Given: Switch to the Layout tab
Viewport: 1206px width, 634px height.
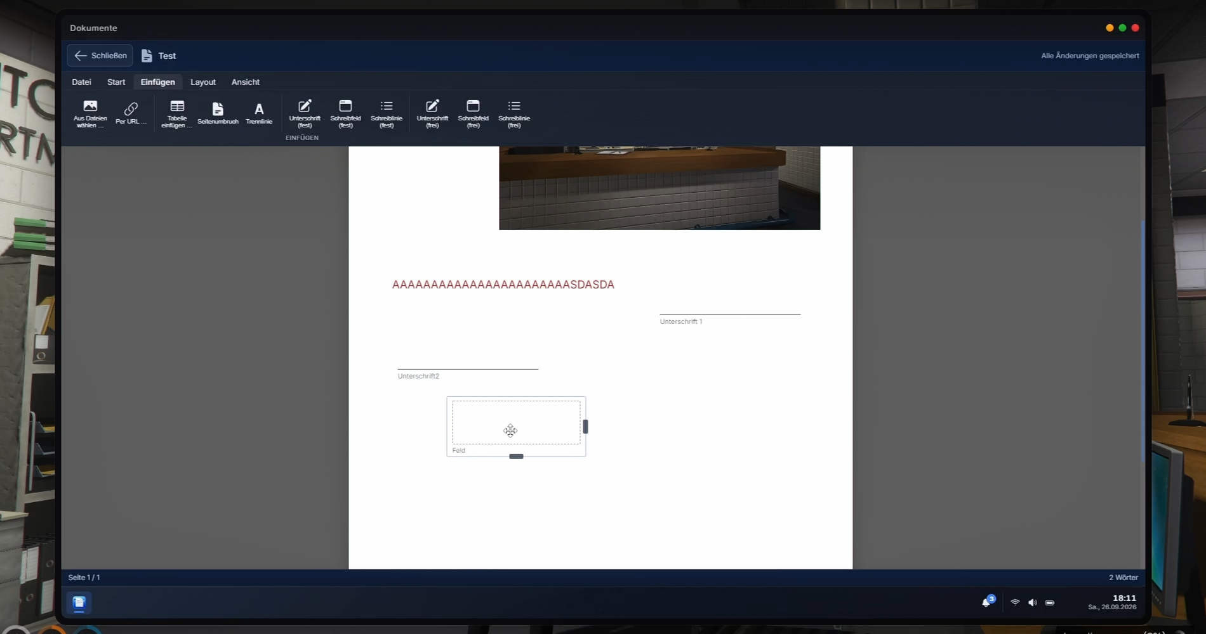Looking at the screenshot, I should pos(203,82).
